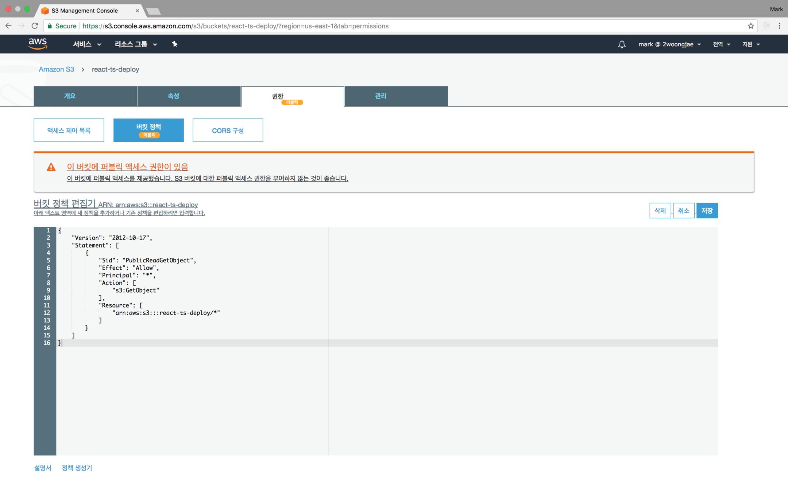
Task: Click the pin shortcut icon in navbar
Action: (x=175, y=44)
